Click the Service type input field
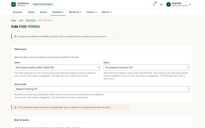 point(102,89)
